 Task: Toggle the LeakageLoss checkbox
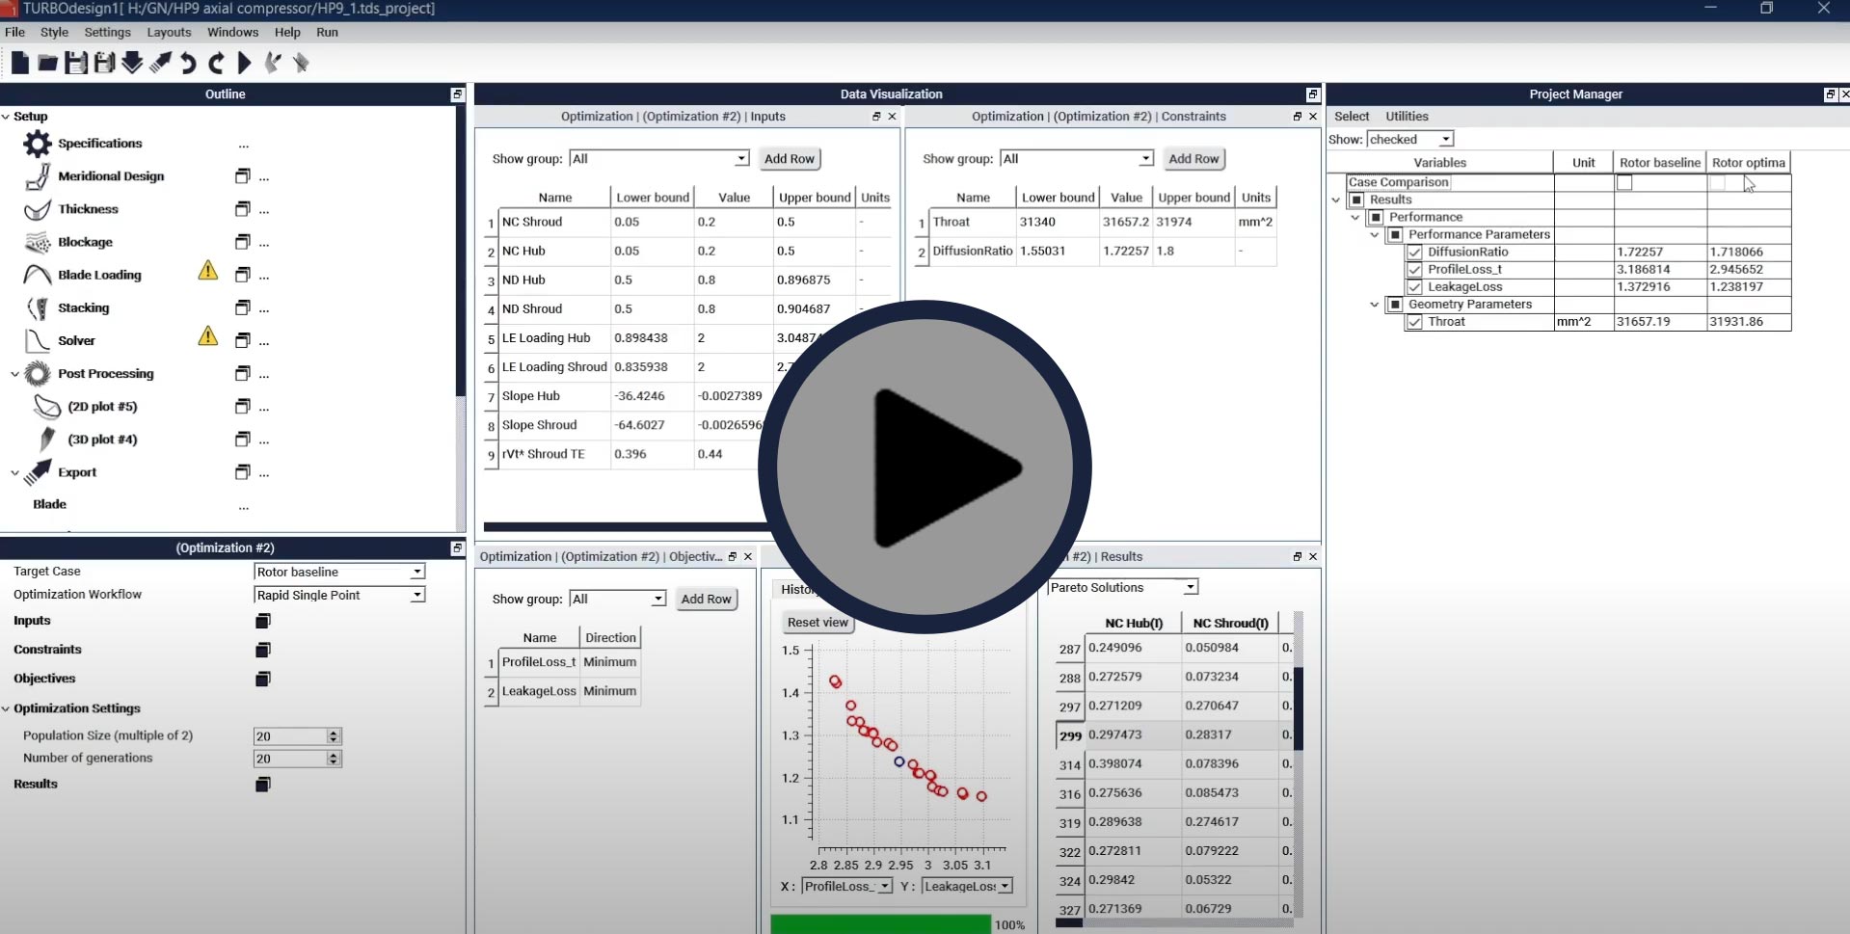click(1414, 287)
